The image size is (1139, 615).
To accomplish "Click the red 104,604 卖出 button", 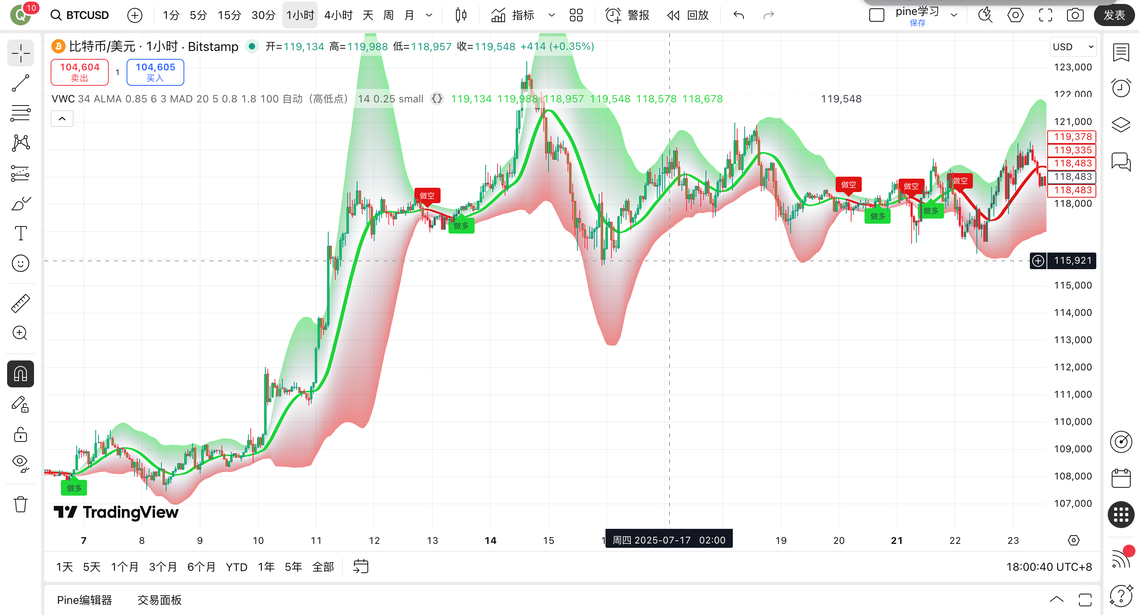I will (79, 72).
